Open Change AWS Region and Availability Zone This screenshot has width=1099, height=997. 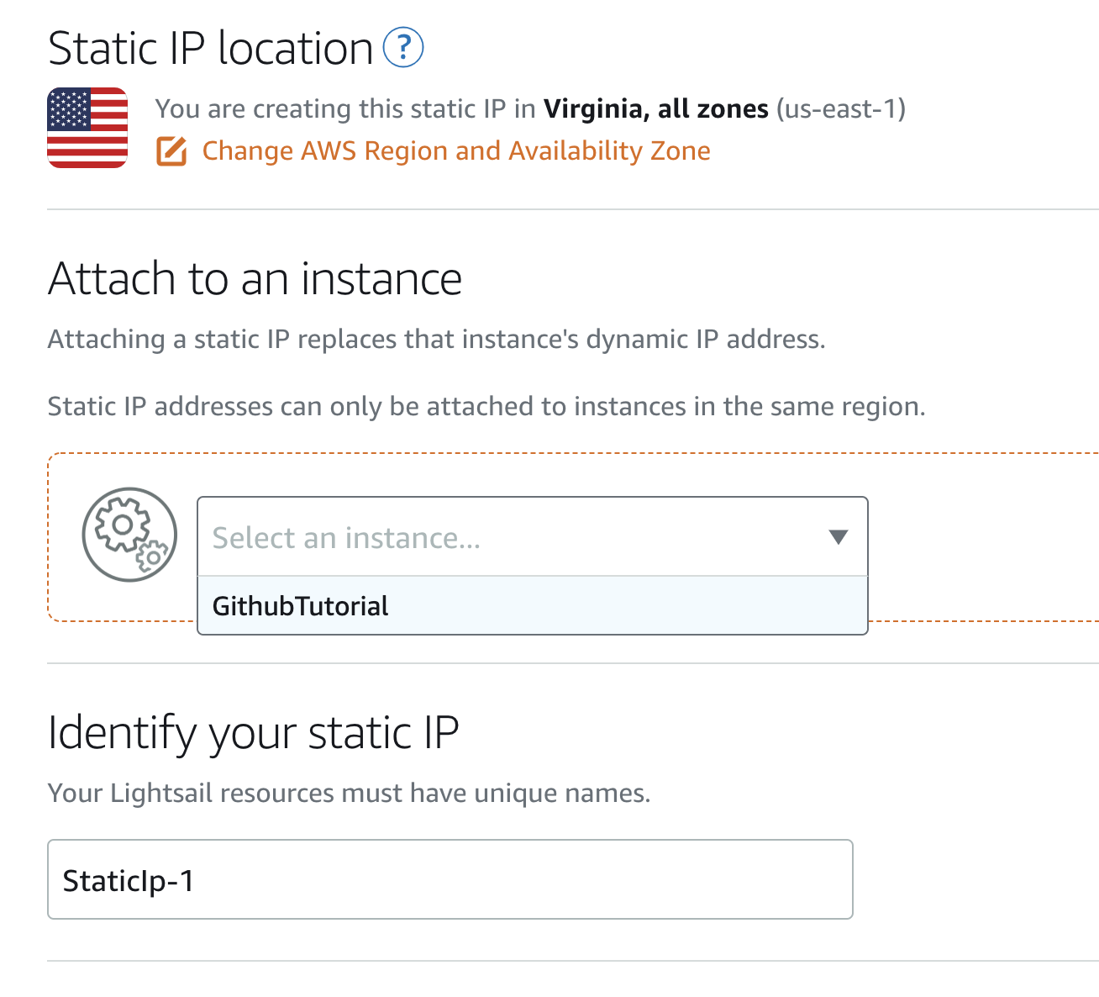pyautogui.click(x=455, y=151)
